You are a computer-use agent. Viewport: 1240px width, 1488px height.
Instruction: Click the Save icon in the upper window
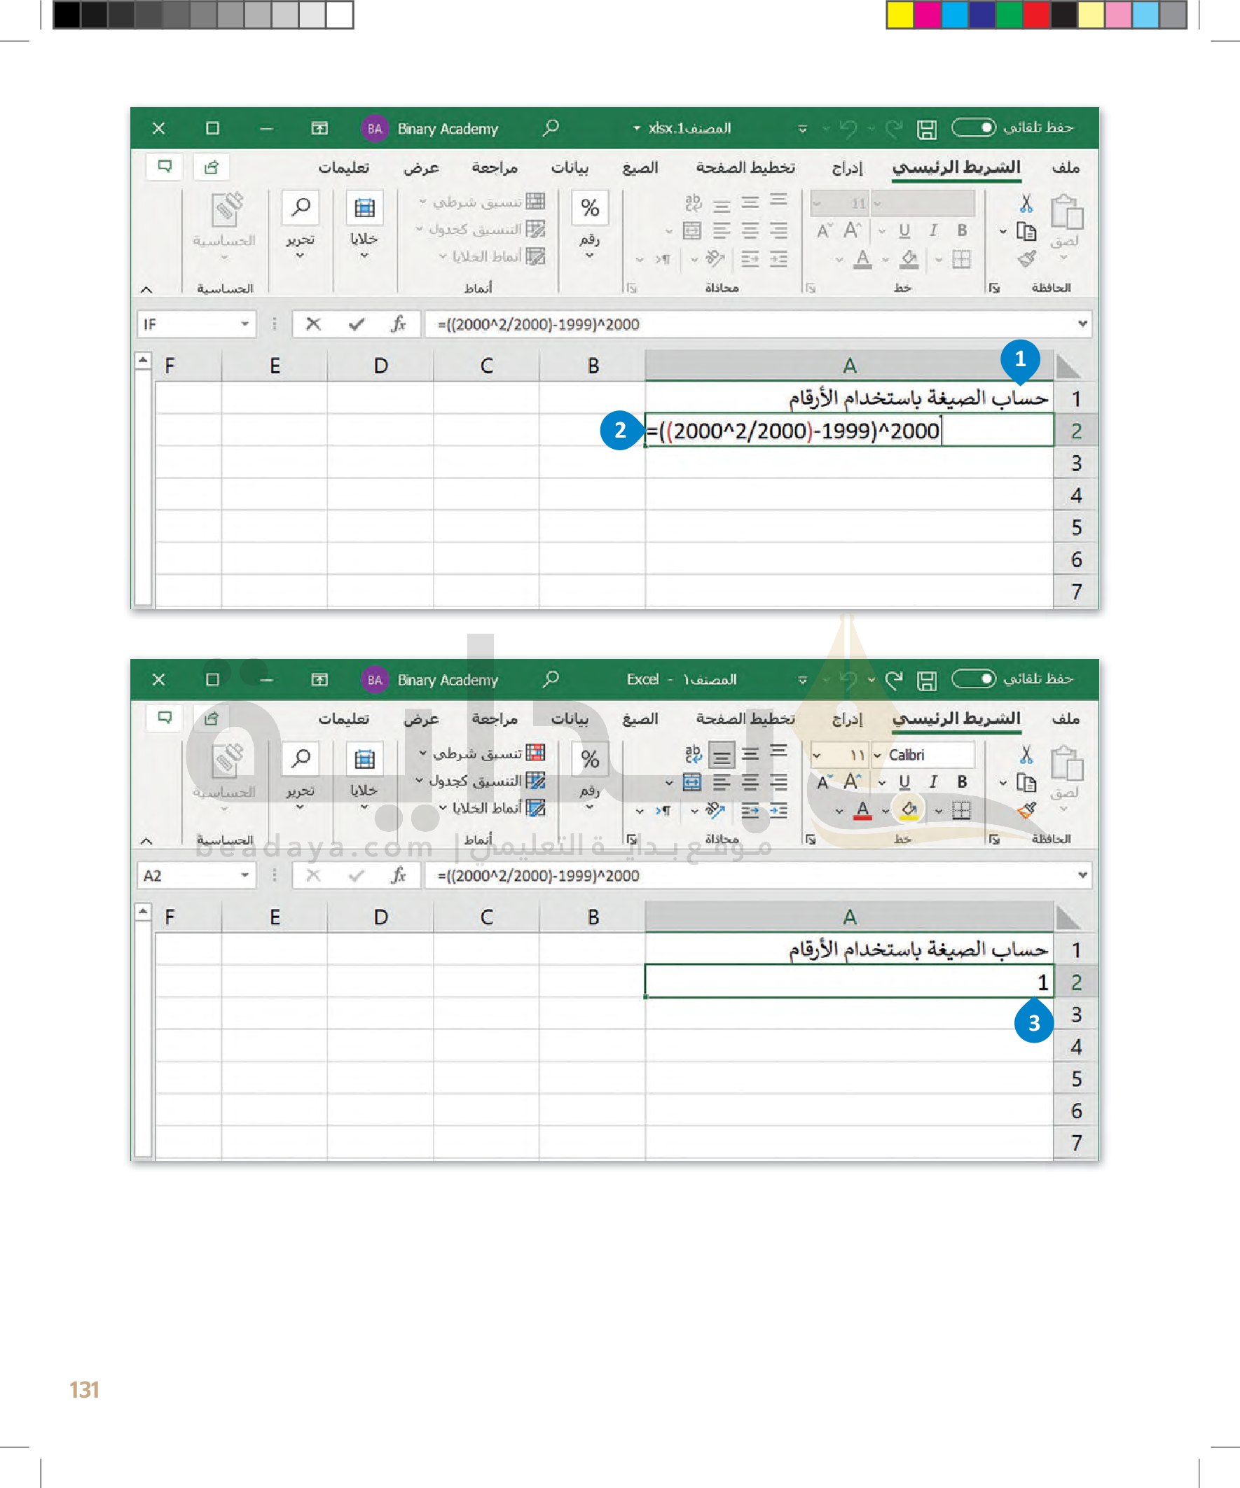pyautogui.click(x=926, y=129)
